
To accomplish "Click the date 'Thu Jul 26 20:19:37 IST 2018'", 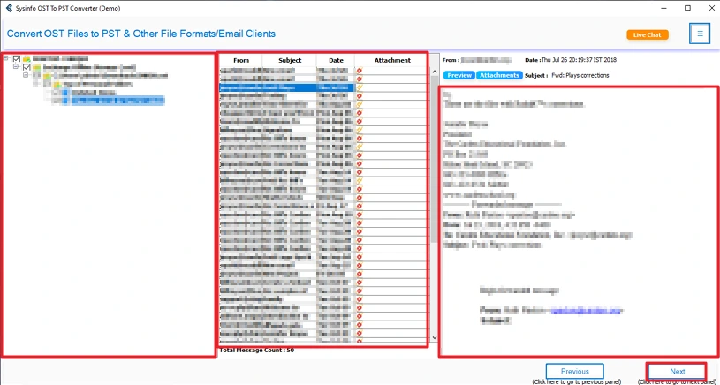I will [579, 60].
